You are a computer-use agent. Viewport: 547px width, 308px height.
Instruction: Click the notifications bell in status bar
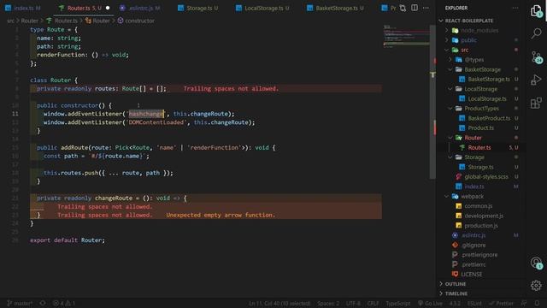point(537,303)
